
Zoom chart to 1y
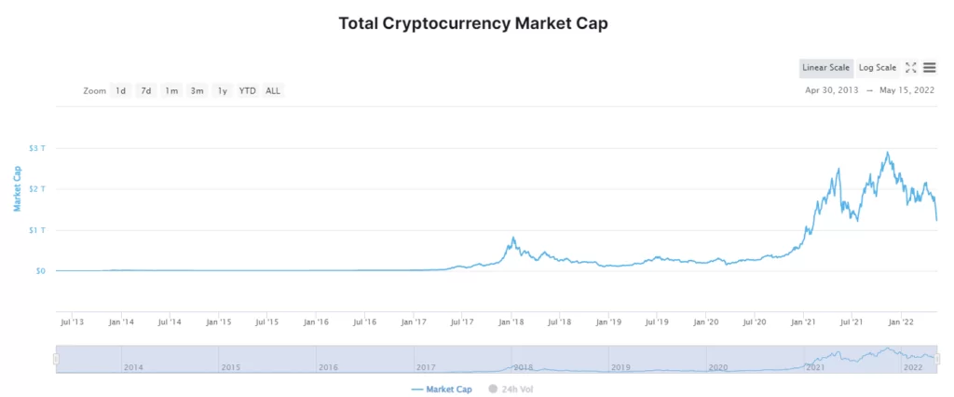tap(222, 90)
